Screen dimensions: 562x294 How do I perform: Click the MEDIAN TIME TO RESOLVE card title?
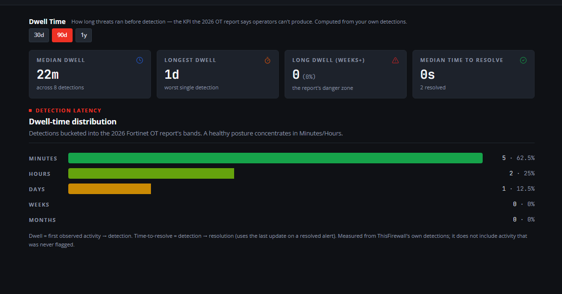pos(462,60)
